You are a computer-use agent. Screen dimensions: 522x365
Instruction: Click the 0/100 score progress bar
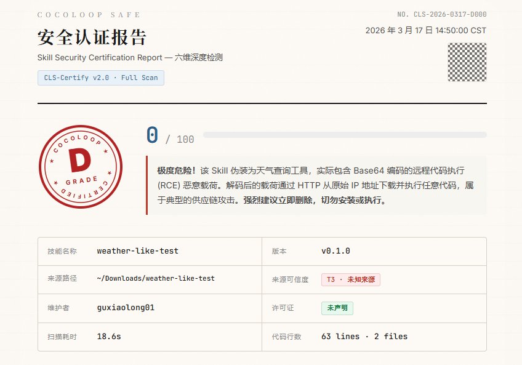pos(346,134)
